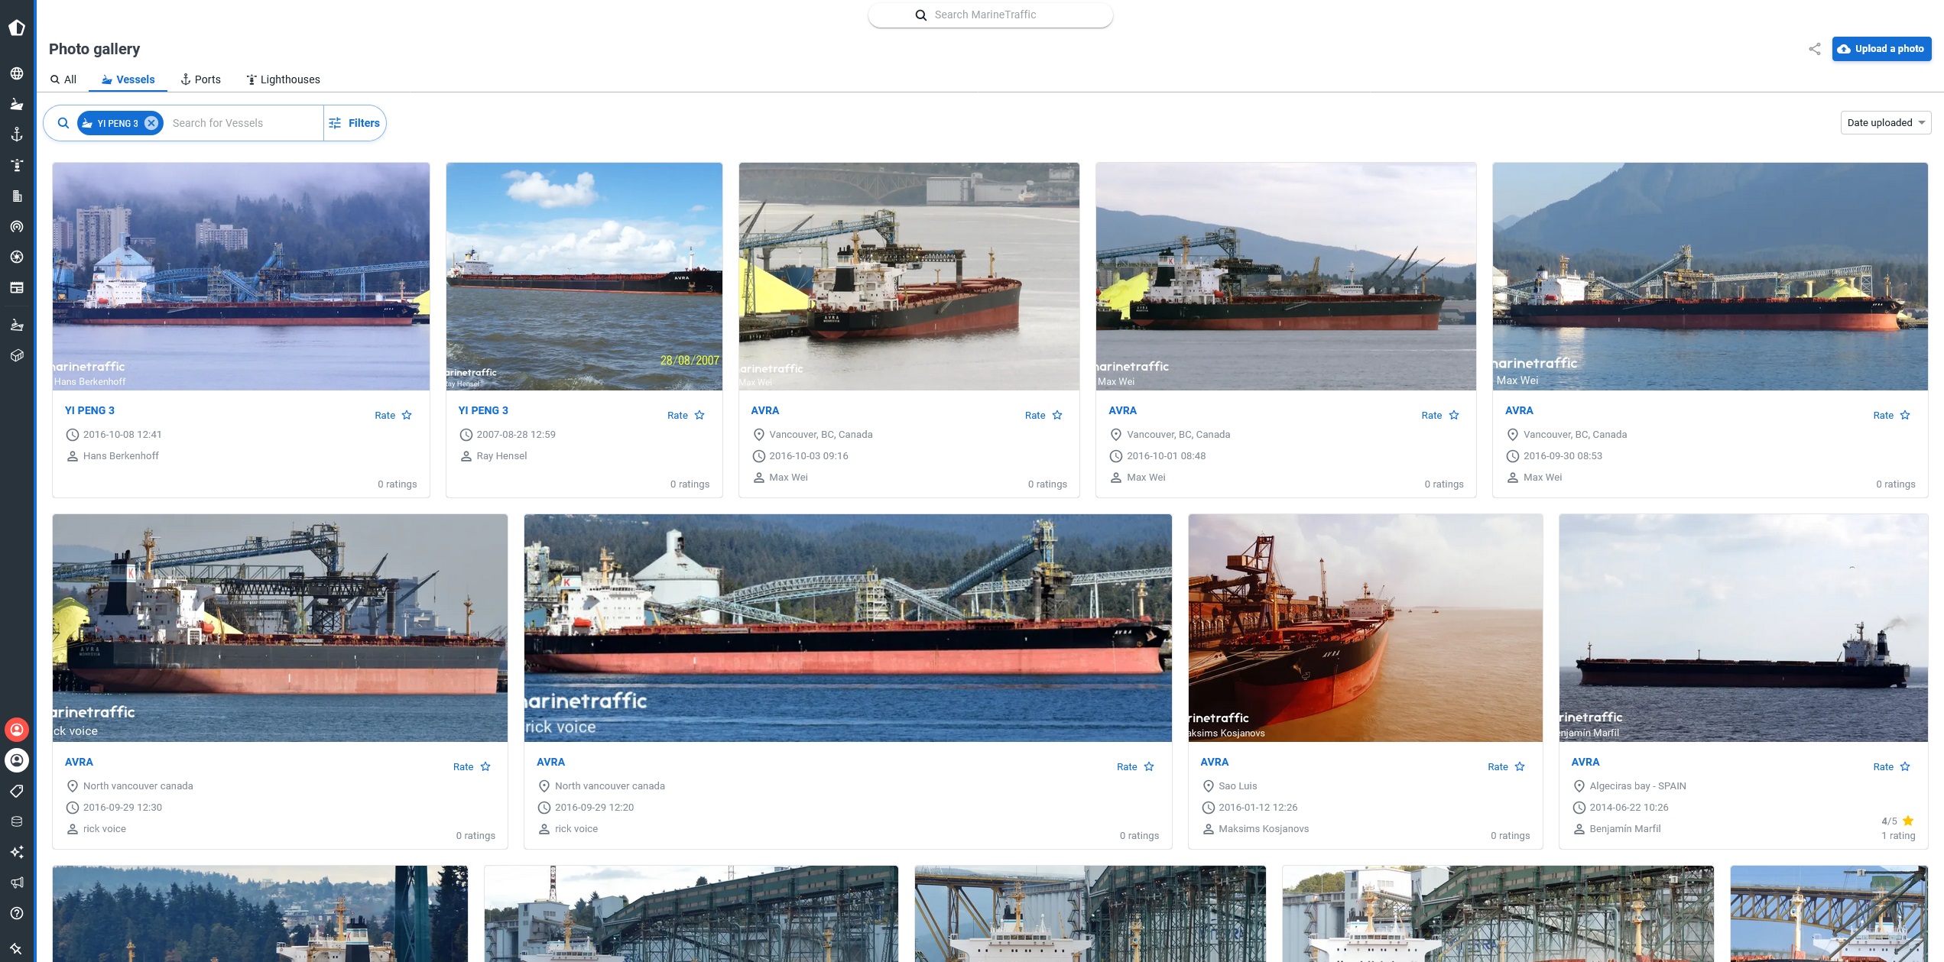1944x962 pixels.
Task: Open the container box icon in sidebar
Action: coord(17,355)
